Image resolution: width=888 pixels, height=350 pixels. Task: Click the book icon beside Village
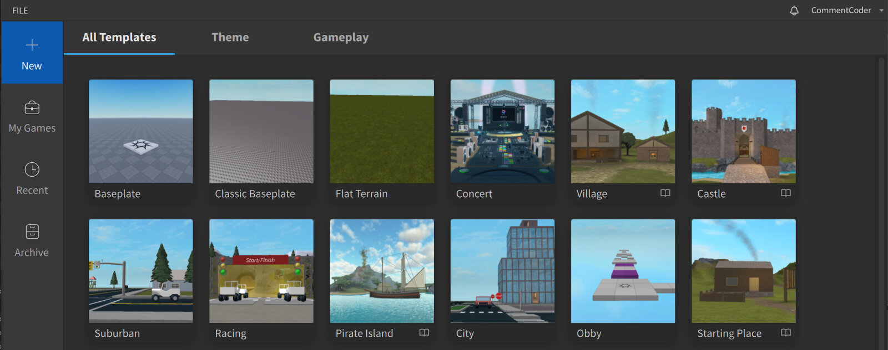point(665,193)
